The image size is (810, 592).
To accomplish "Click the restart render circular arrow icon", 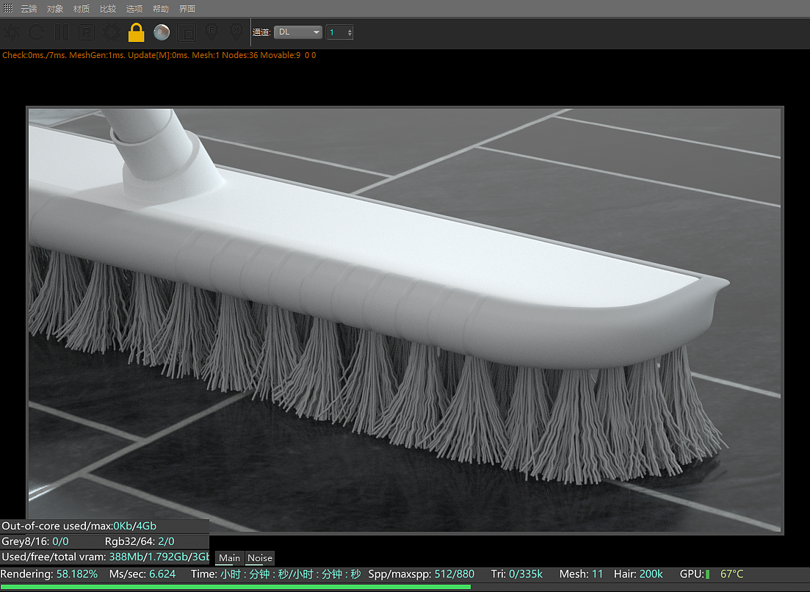I will (x=36, y=32).
